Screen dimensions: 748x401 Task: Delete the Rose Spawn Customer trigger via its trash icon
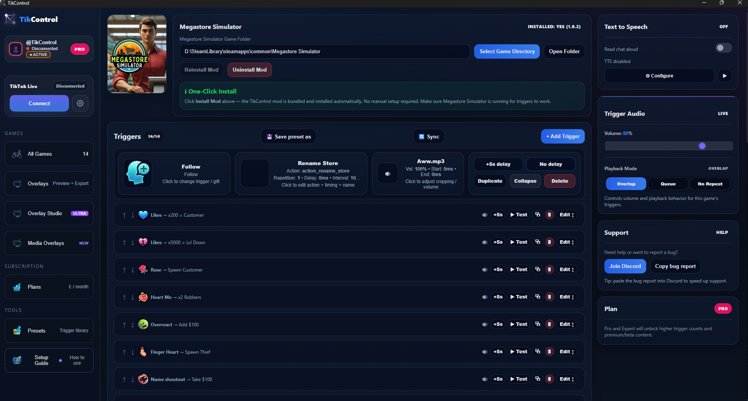click(x=549, y=270)
